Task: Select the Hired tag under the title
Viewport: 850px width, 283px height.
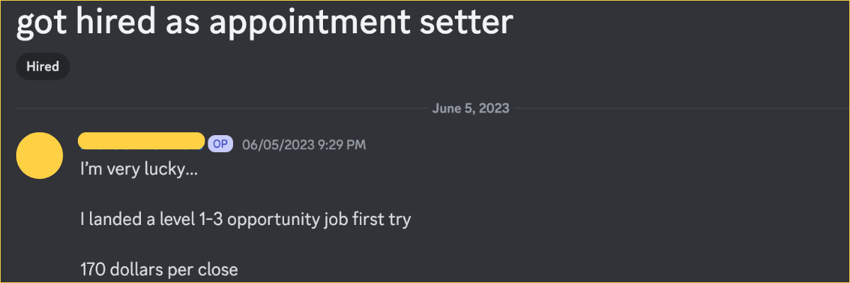Action: (42, 67)
